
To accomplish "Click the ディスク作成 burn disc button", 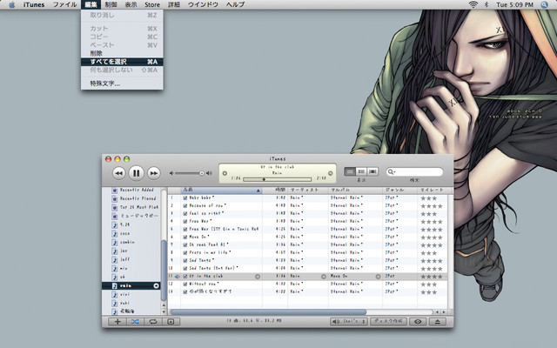I will [x=388, y=322].
